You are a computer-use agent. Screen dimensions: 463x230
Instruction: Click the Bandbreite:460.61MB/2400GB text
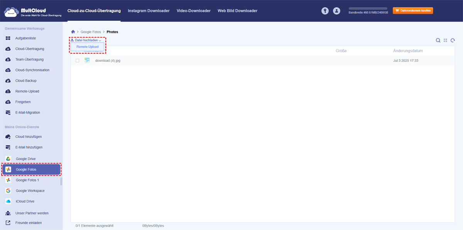368,13
